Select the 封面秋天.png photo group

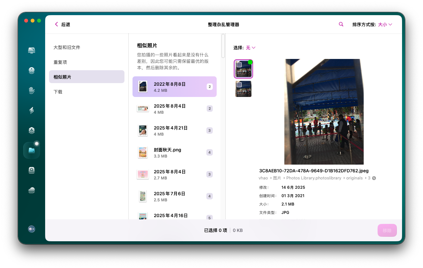pyautogui.click(x=174, y=152)
